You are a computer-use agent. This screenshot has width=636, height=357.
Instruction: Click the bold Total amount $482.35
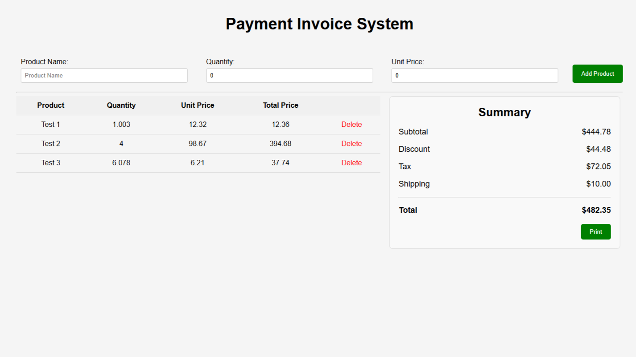click(x=596, y=210)
